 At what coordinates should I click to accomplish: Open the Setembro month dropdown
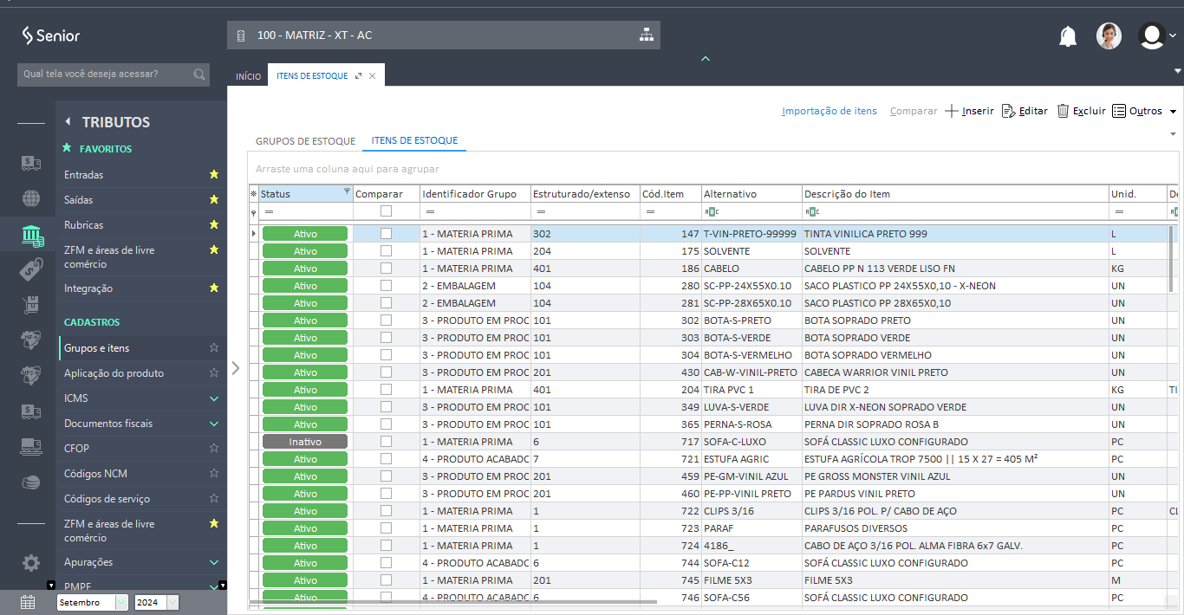coord(121,603)
